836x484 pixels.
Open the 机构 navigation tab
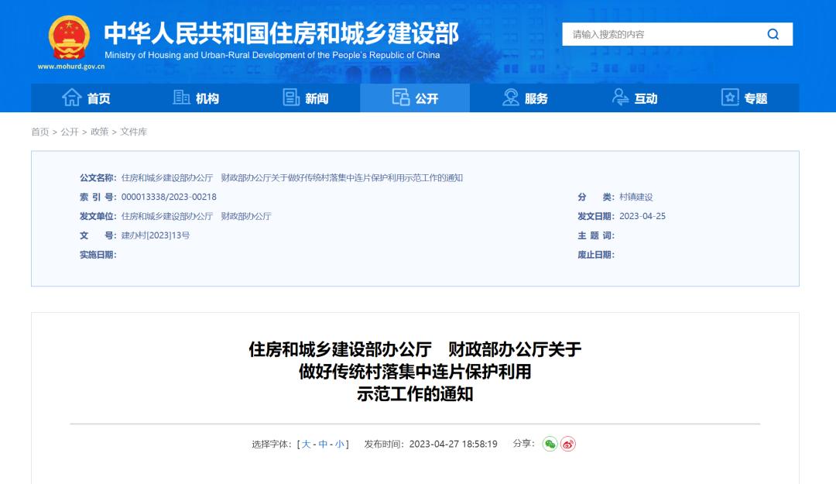click(196, 98)
